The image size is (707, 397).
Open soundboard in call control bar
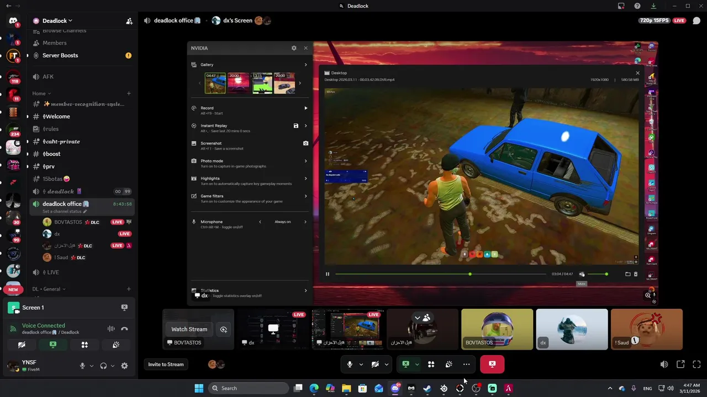coord(449,364)
